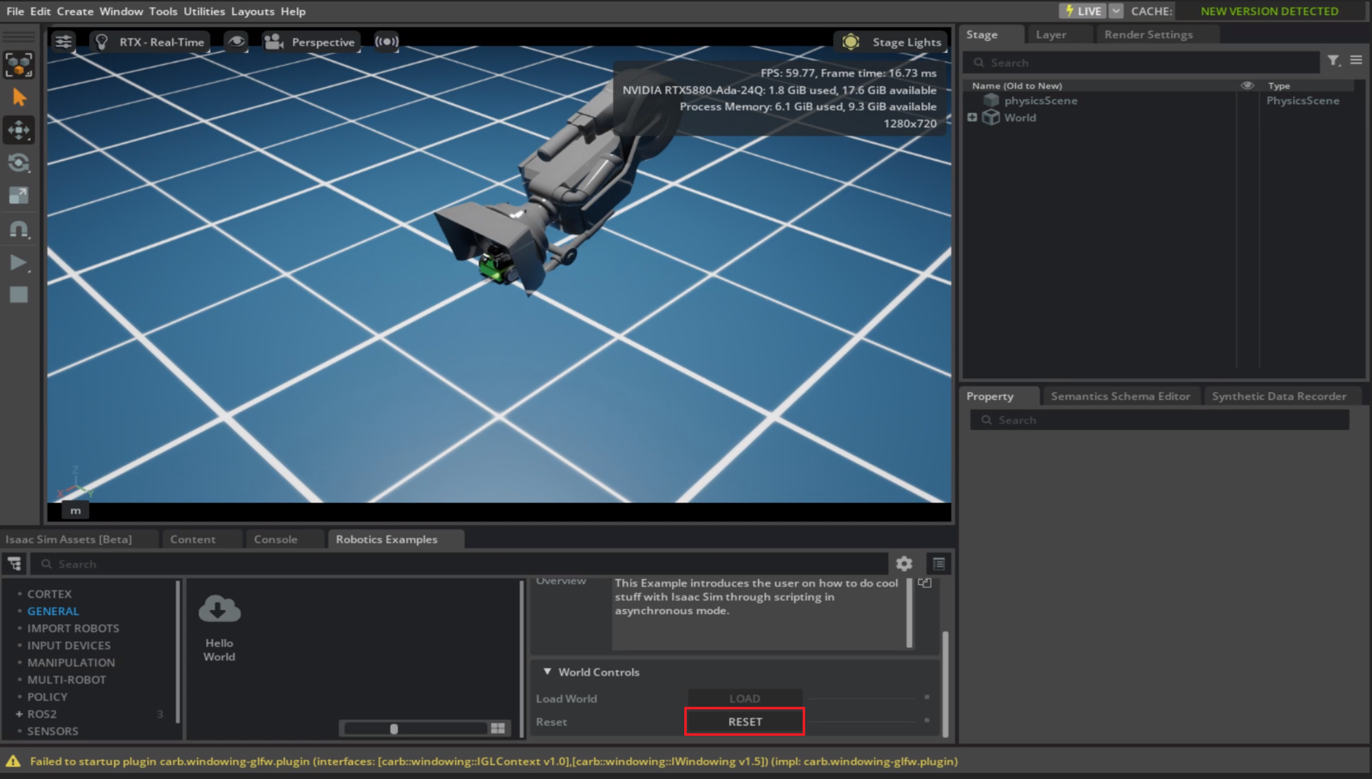Sort by Name (Old to New) header
The width and height of the screenshot is (1372, 779).
pos(1017,85)
